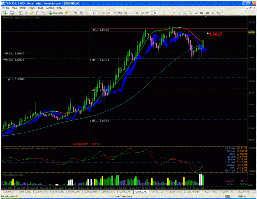
Task: Open the Help menu
Action: tap(59, 8)
